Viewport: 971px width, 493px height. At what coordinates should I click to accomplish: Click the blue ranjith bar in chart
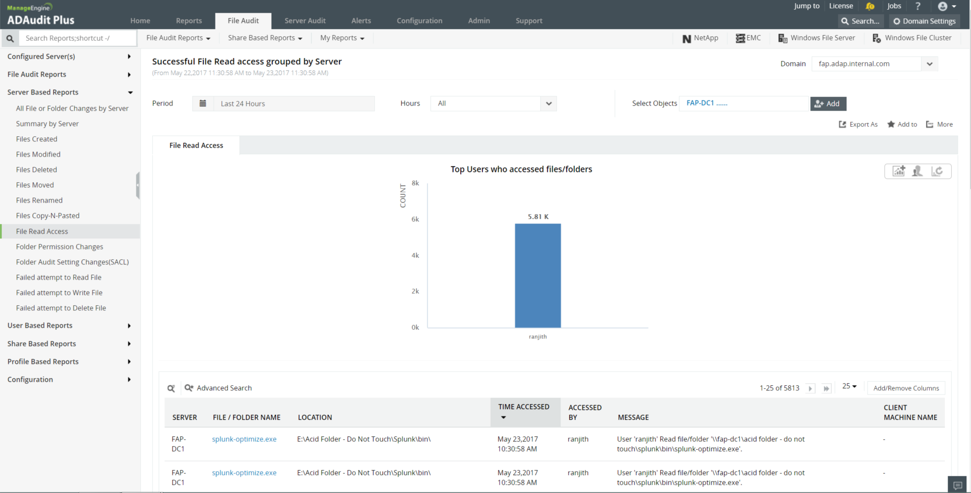(x=538, y=276)
